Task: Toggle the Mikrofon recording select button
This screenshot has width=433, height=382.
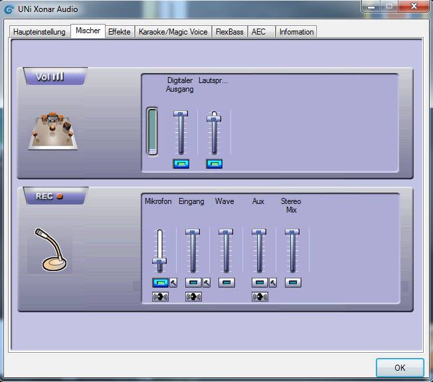Action: pos(161,282)
